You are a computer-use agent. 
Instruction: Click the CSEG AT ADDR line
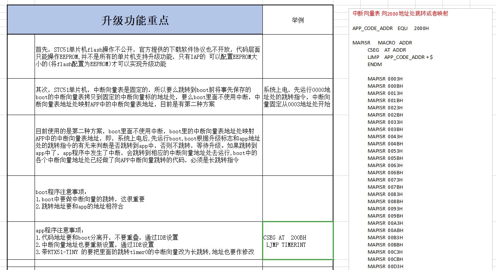(x=387, y=50)
